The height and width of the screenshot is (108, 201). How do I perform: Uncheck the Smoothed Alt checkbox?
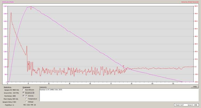pos(24,93)
